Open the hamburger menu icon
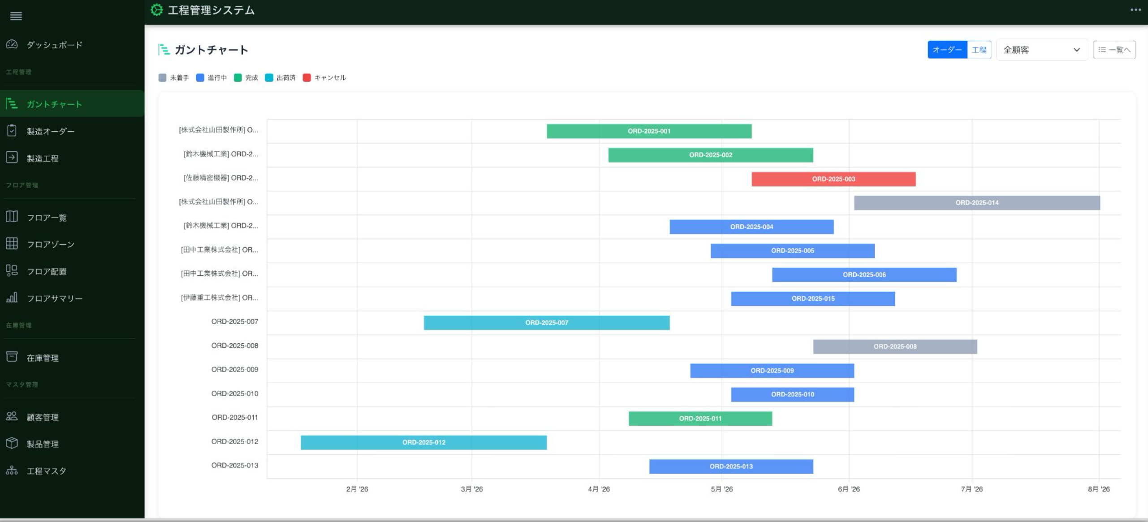The image size is (1148, 522). pyautogui.click(x=16, y=16)
